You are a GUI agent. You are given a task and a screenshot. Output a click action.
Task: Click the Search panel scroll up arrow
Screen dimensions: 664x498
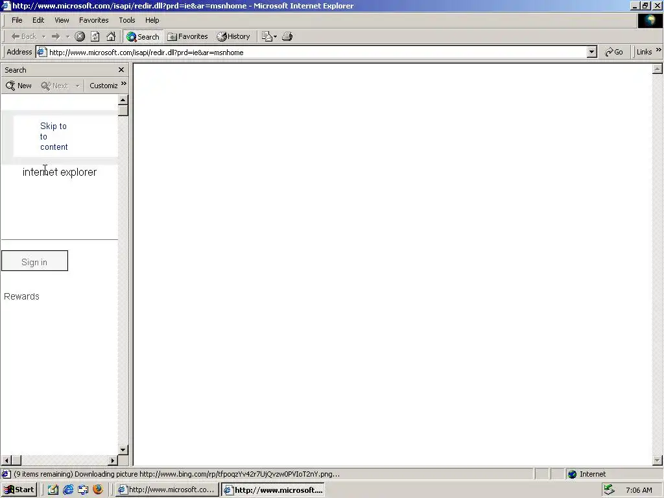click(x=123, y=100)
